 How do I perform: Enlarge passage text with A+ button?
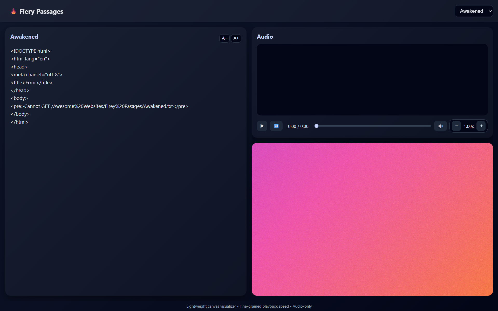pos(236,38)
